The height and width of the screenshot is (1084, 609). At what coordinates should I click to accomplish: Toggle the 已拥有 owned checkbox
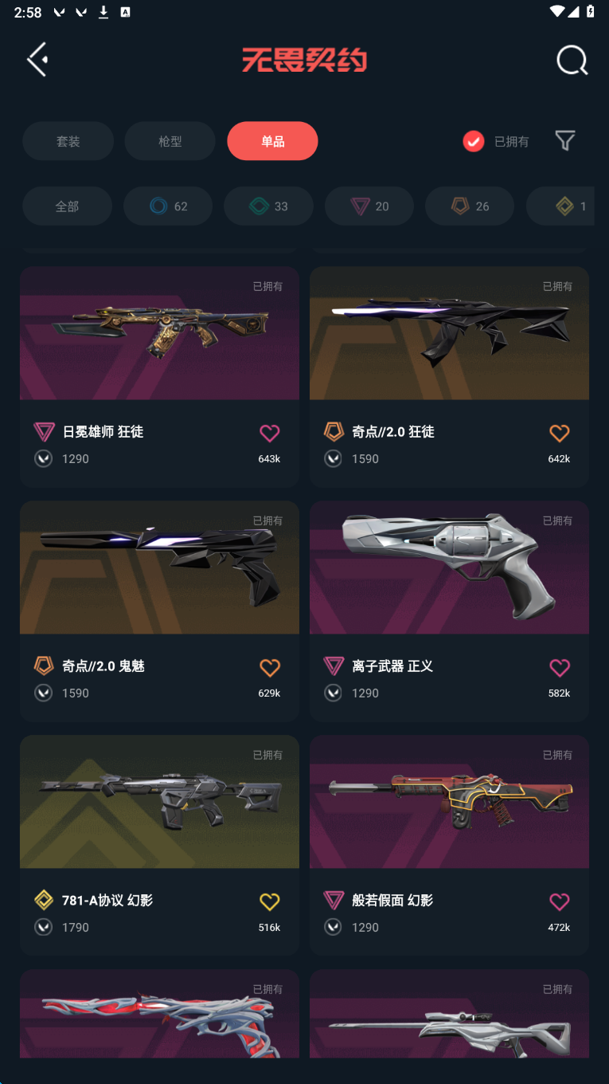coord(474,142)
